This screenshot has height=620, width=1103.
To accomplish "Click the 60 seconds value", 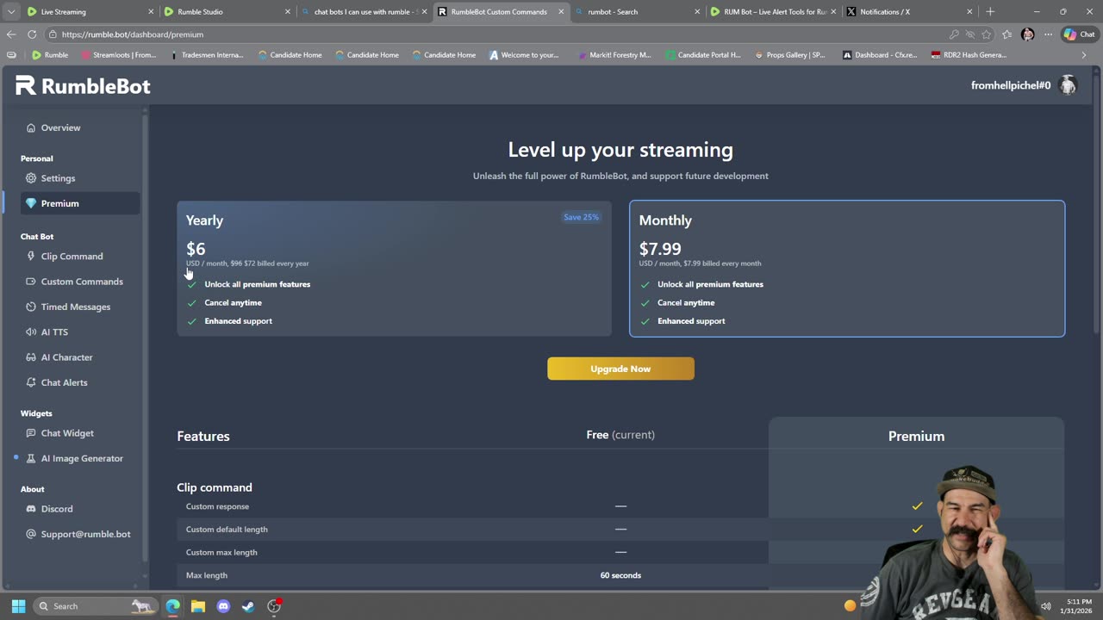I will 620,575.
